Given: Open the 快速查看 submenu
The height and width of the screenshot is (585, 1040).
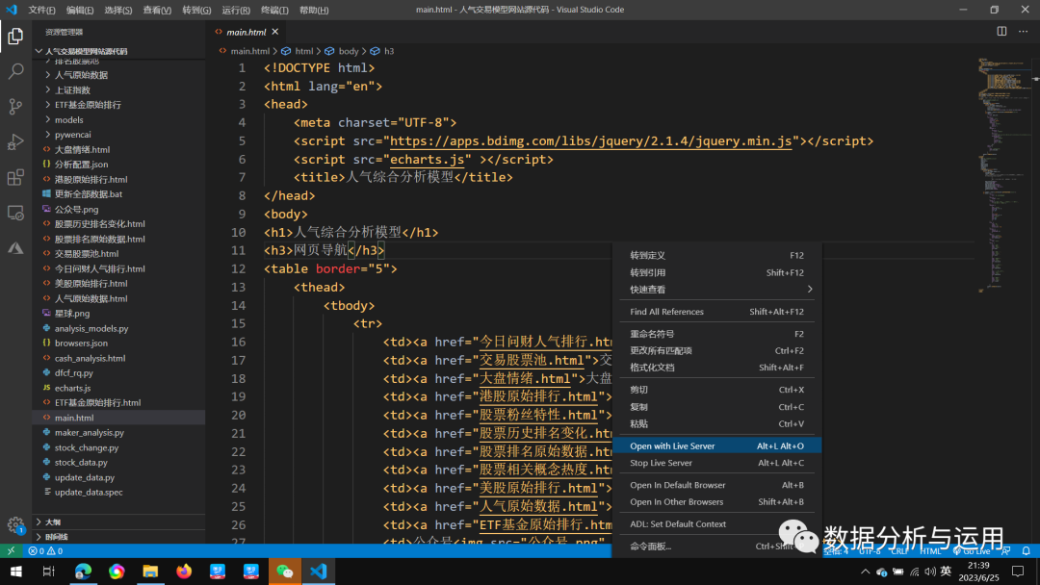Looking at the screenshot, I should click(x=716, y=290).
